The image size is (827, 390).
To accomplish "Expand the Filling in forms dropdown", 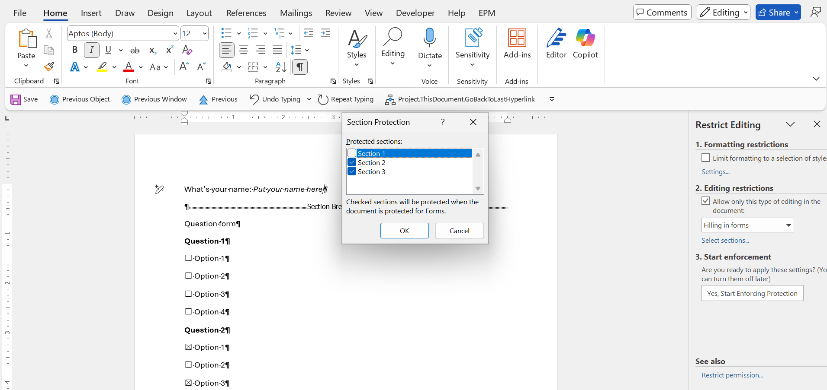I will 788,225.
